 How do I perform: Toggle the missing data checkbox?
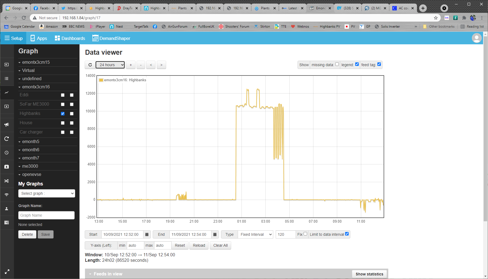tap(337, 64)
